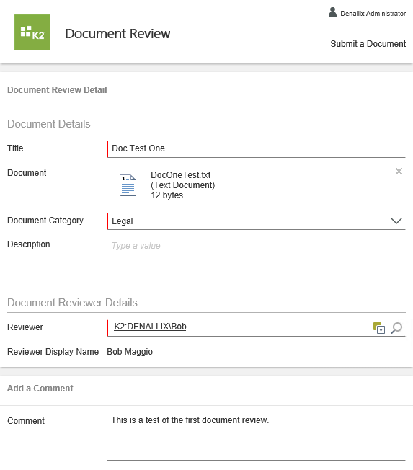Image resolution: width=413 pixels, height=470 pixels.
Task: Click the Document Reviewer Details section title
Action: pyautogui.click(x=72, y=303)
